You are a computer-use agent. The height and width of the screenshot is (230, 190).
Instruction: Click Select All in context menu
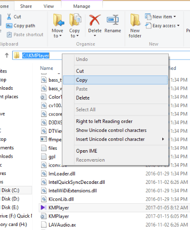[x=115, y=110]
